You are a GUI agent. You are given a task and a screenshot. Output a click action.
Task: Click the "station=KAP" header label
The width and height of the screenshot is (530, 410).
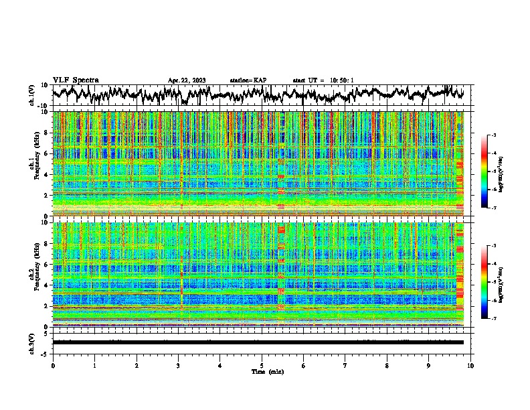tap(248, 80)
